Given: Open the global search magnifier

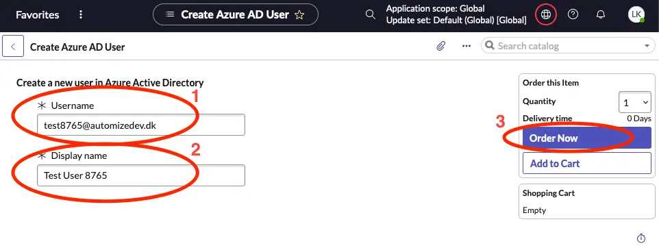Looking at the screenshot, I should (x=370, y=14).
